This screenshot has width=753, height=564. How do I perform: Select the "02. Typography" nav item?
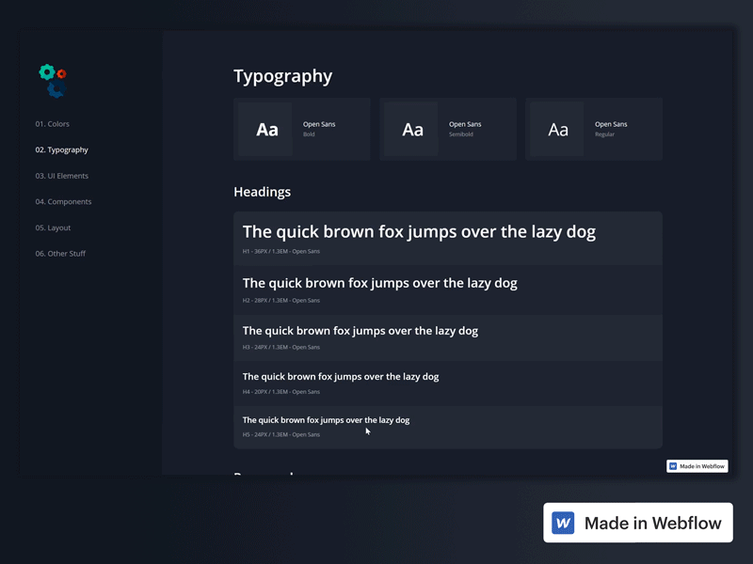(60, 149)
